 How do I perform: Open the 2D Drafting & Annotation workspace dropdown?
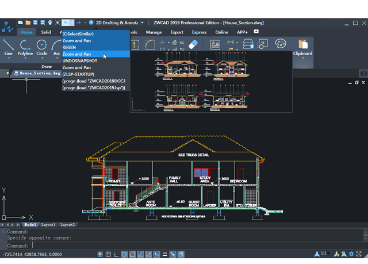pos(142,22)
